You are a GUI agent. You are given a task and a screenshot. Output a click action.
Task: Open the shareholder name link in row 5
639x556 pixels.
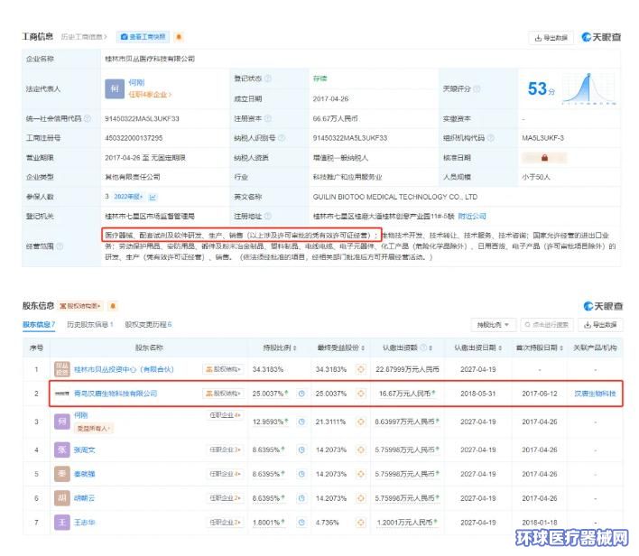[84, 474]
